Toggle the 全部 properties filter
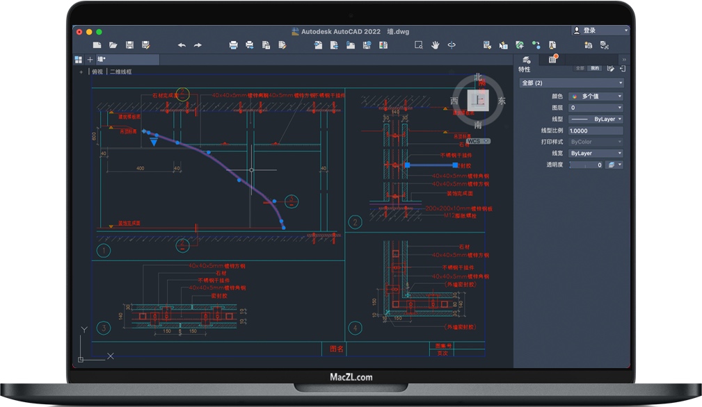This screenshot has height=407, width=702. [580, 68]
